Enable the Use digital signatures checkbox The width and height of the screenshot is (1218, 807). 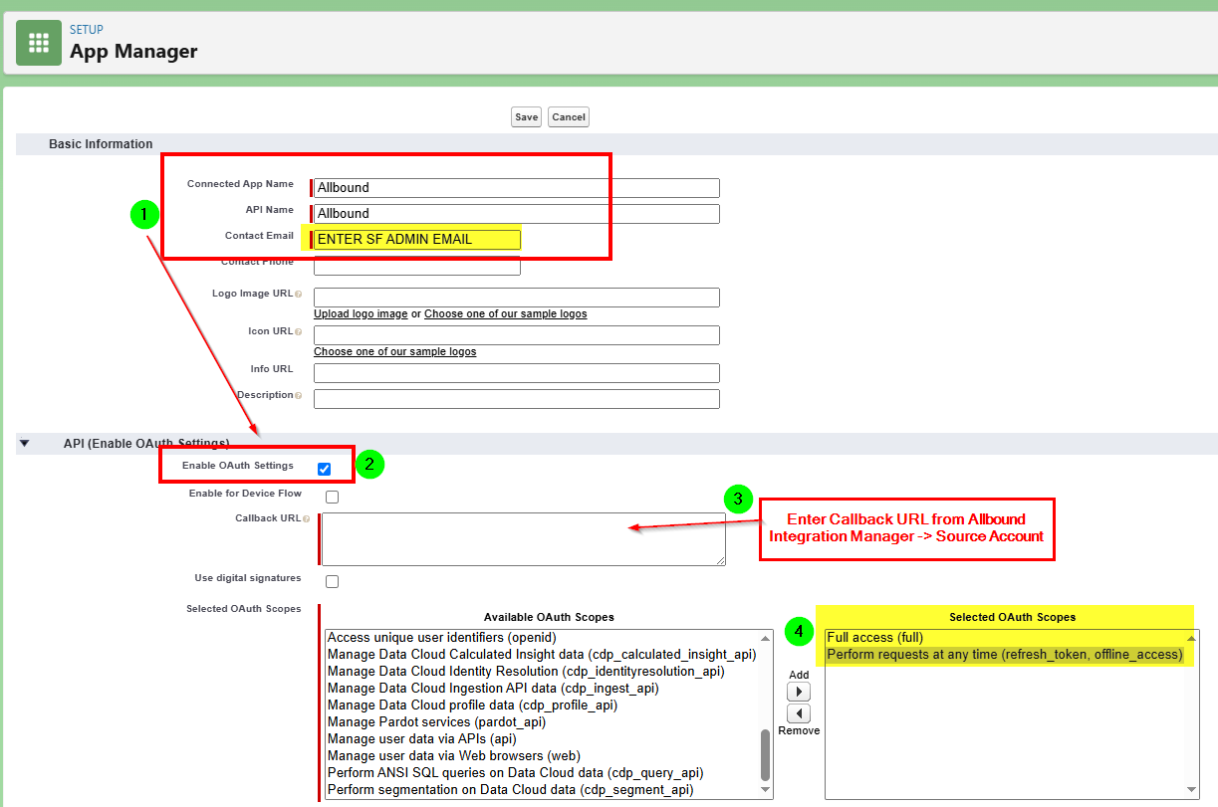click(332, 581)
